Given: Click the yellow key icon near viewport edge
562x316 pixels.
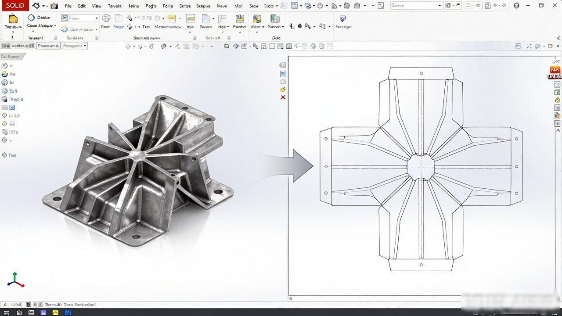Looking at the screenshot, I should click(x=283, y=89).
